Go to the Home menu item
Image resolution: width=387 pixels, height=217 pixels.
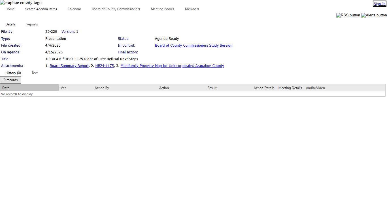tap(10, 9)
